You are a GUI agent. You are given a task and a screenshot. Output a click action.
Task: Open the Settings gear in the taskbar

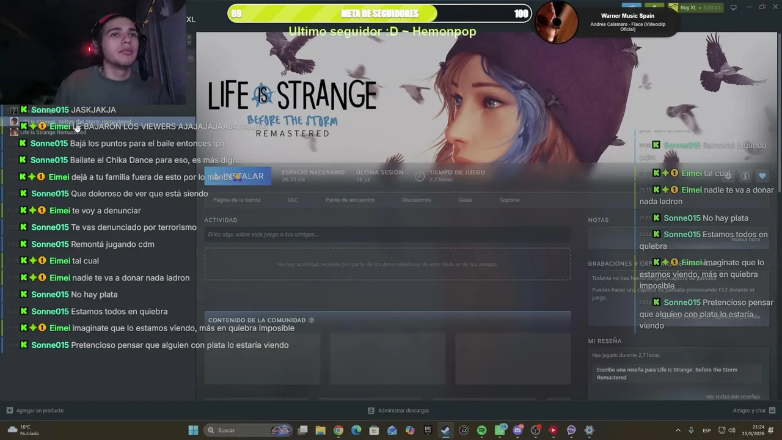point(589,430)
